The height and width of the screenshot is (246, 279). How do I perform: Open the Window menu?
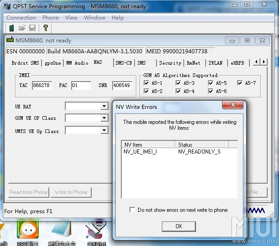tap(95, 18)
